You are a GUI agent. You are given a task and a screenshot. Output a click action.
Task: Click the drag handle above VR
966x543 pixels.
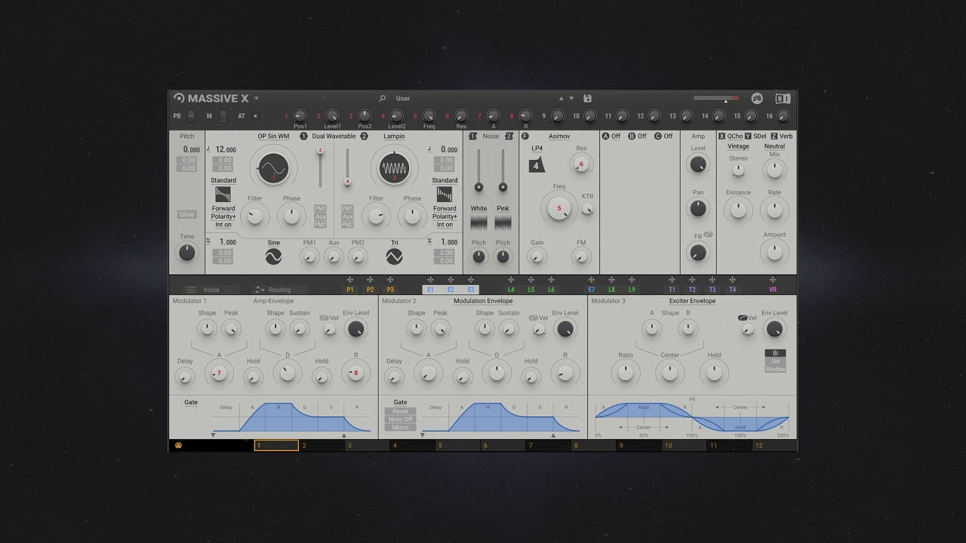(x=772, y=280)
